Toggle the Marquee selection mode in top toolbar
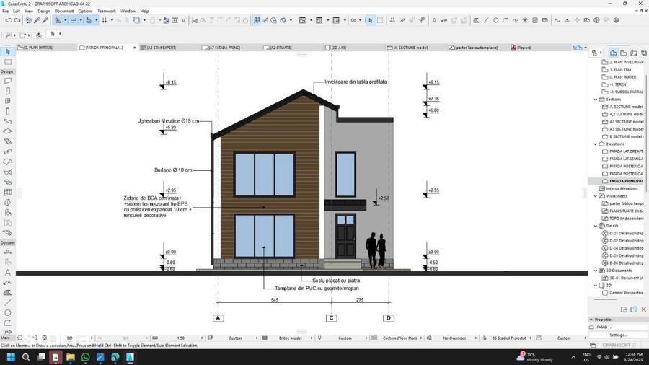This screenshot has height=365, width=649. [380, 20]
